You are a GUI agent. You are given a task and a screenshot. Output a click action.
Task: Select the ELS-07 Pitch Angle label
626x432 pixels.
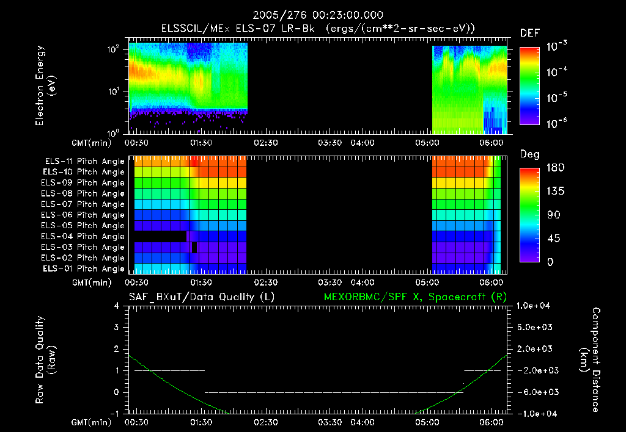[x=83, y=204]
